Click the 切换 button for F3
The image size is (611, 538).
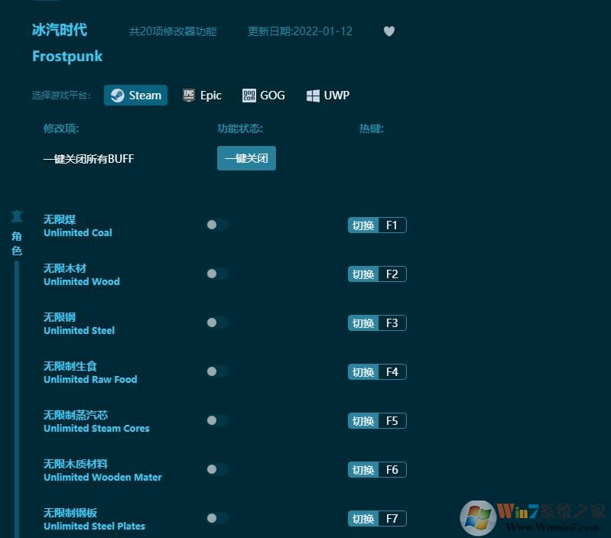363,323
